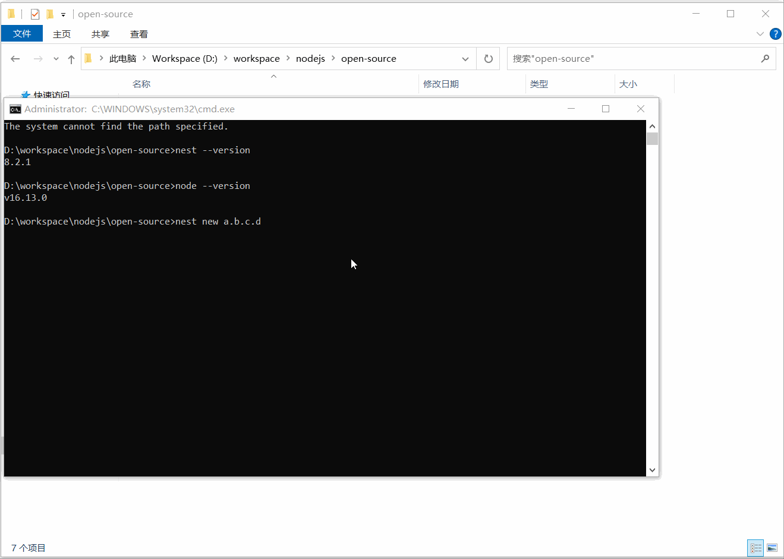This screenshot has height=559, width=784.
Task: Click the cmd.exe icon in the terminal title bar
Action: tap(14, 109)
